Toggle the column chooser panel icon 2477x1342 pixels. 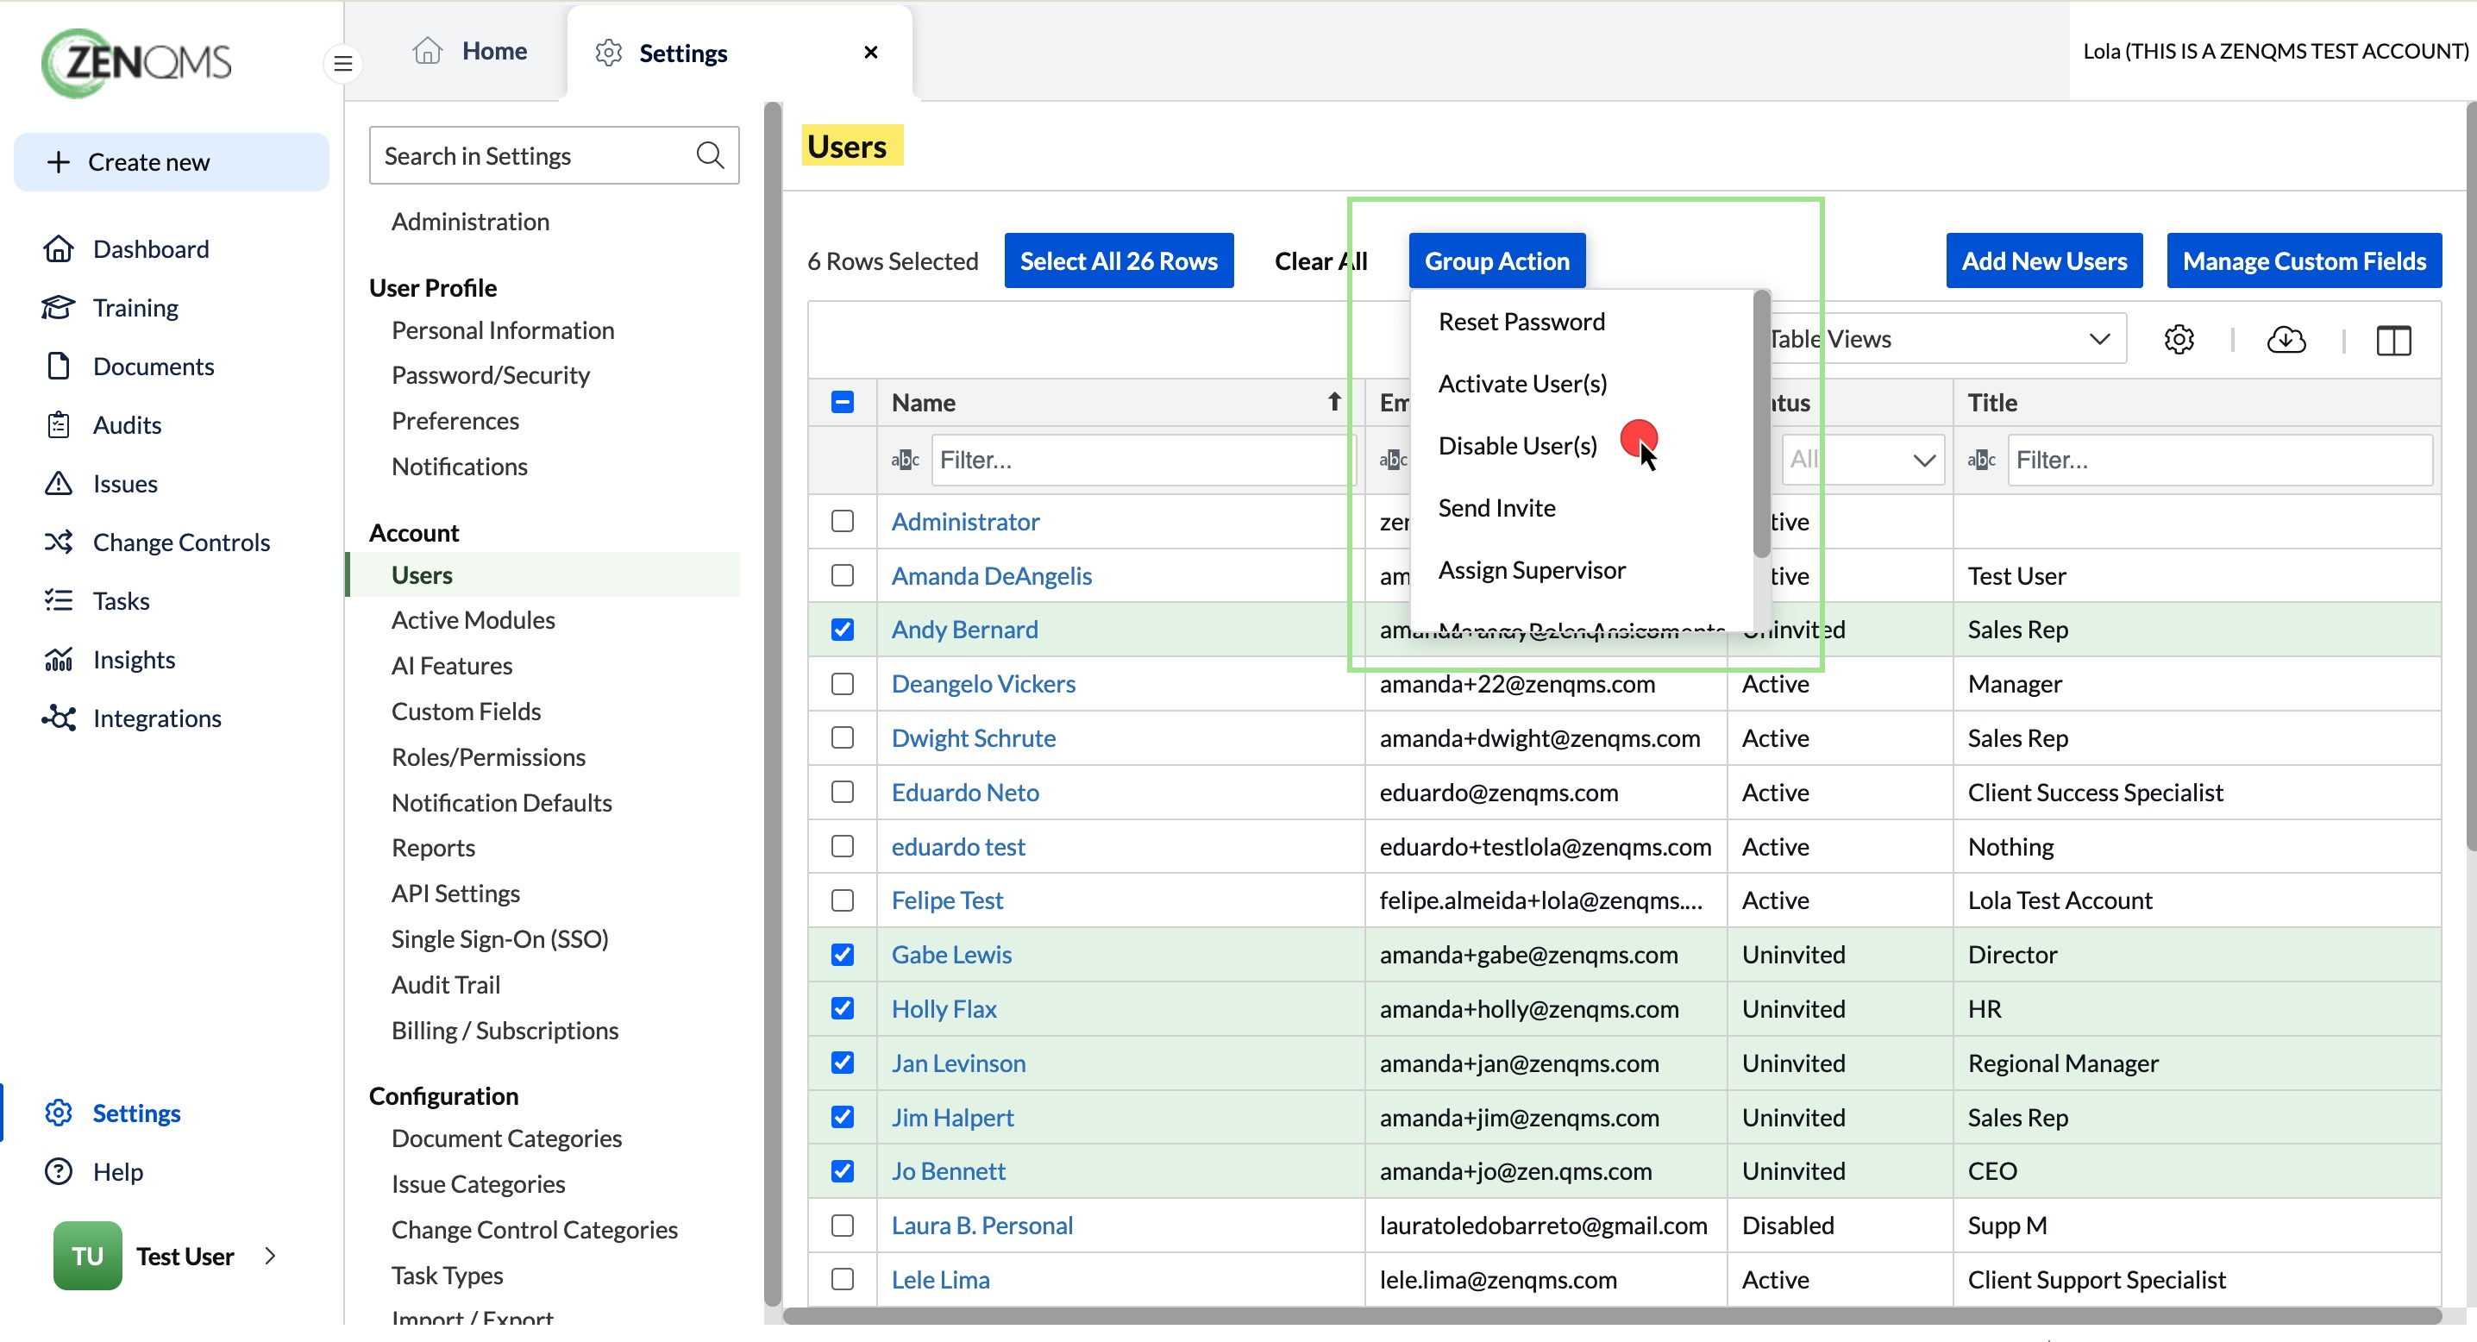2393,339
